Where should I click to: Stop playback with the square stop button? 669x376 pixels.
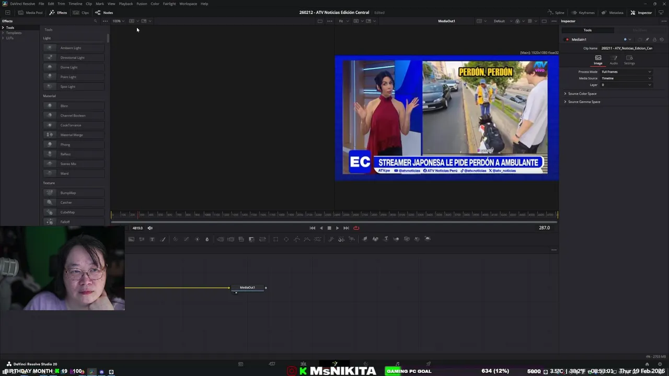[329, 228]
